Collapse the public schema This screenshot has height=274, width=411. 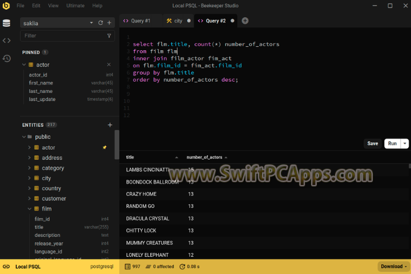(24, 136)
